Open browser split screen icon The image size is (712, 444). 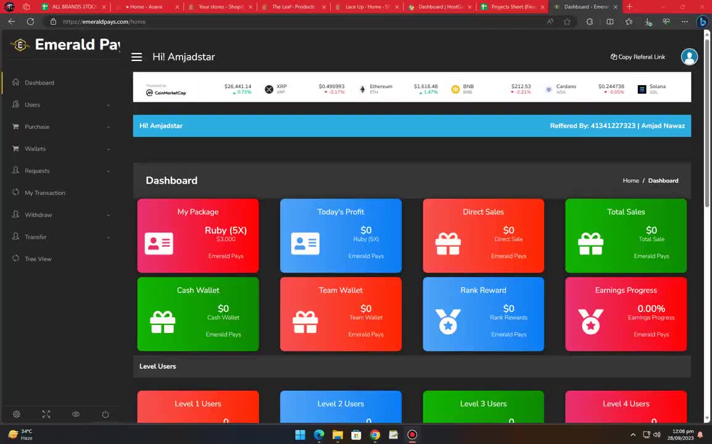click(x=610, y=22)
